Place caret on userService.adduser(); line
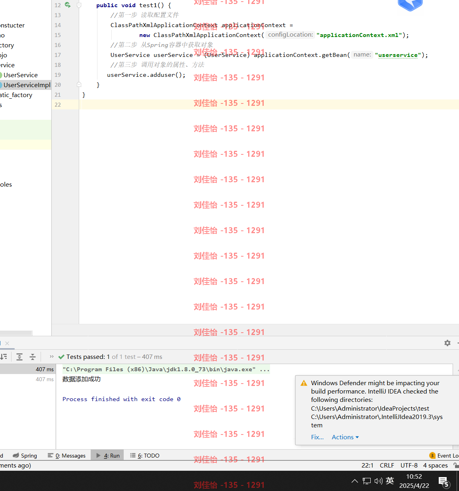 146,75
